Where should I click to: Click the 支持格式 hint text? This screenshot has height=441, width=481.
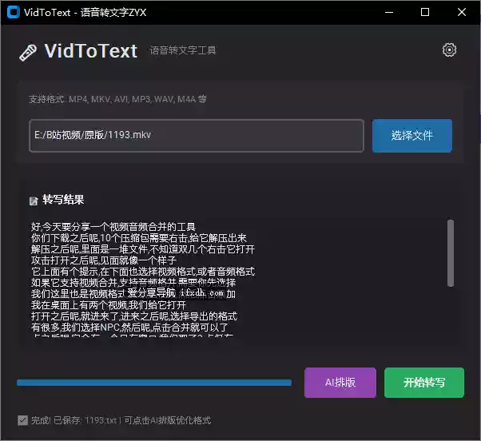click(x=117, y=99)
